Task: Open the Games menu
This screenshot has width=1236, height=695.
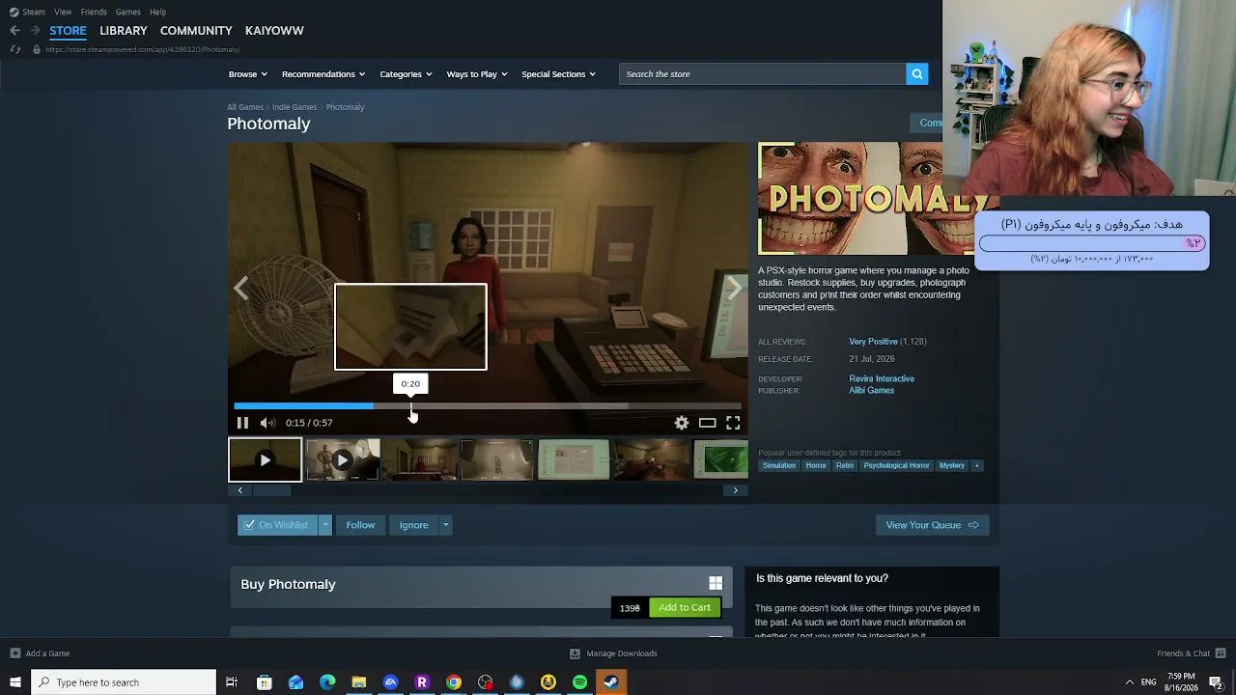Action: click(127, 12)
